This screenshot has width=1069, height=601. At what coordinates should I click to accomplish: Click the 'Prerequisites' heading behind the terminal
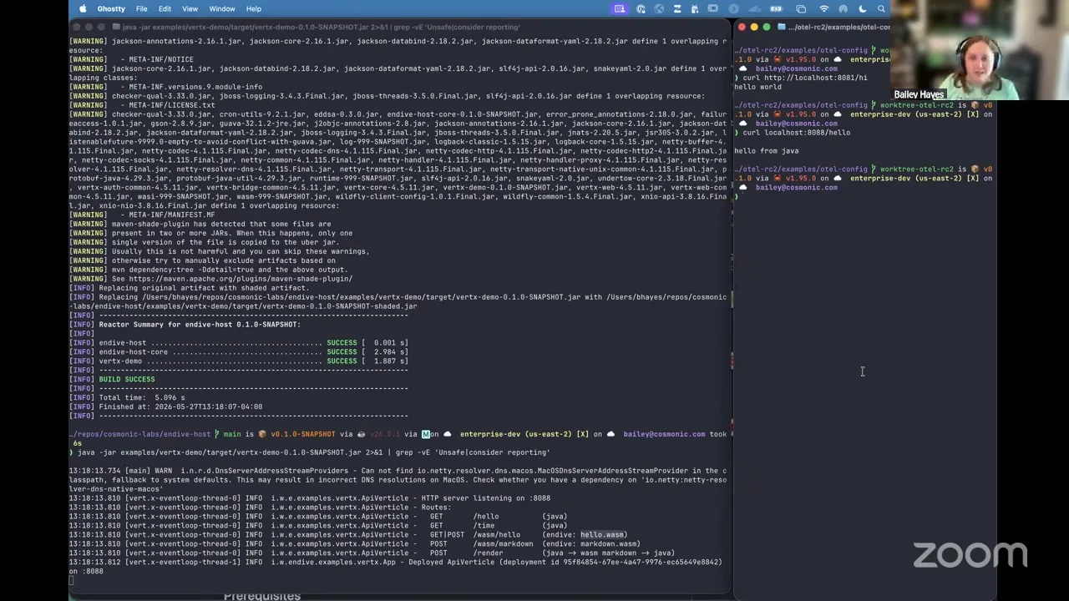(x=262, y=596)
